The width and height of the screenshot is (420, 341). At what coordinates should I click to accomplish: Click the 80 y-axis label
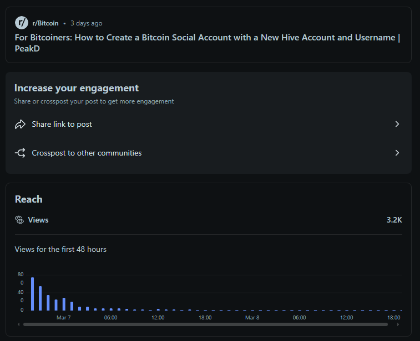[21, 275]
